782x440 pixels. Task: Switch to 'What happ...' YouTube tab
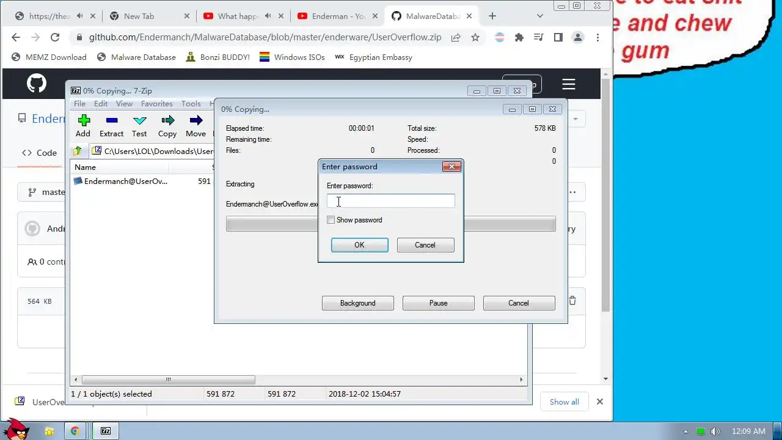(243, 16)
